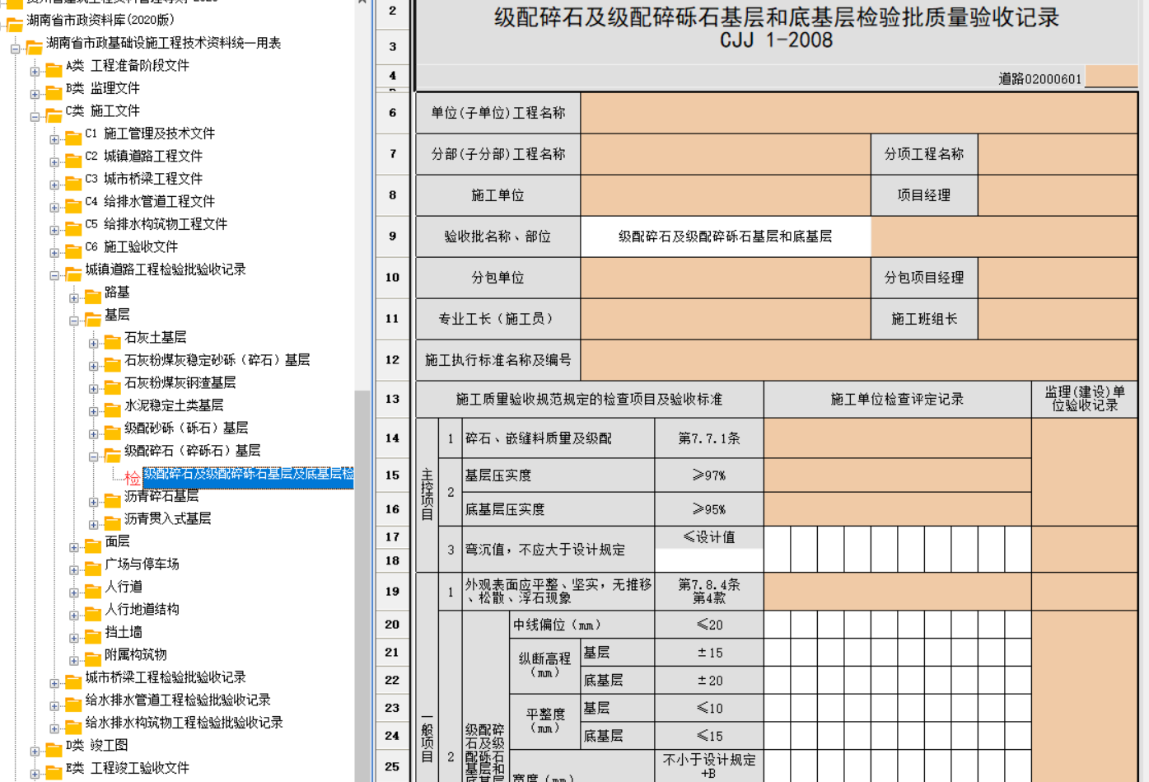Select row header 13 of the sheet
Image resolution: width=1149 pixels, height=782 pixels.
pos(392,399)
